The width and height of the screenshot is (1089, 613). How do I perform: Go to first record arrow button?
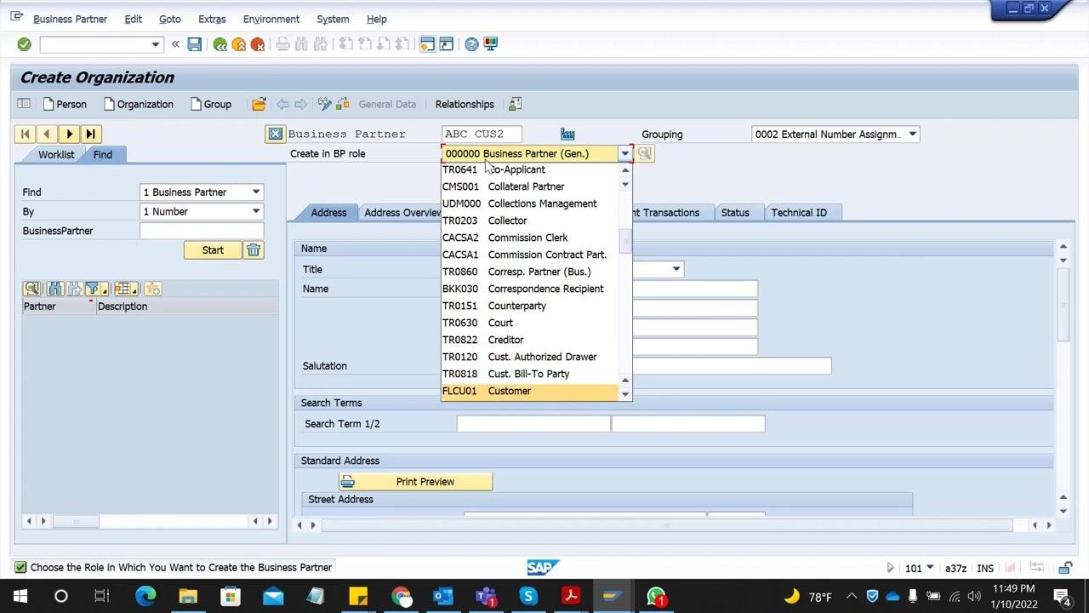pos(25,134)
